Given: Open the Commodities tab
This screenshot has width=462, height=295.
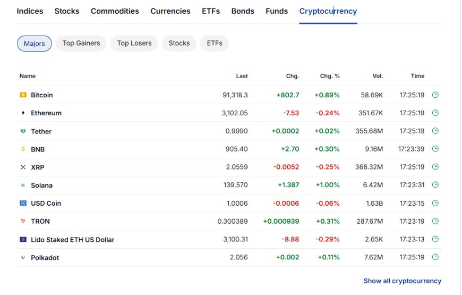Looking at the screenshot, I should pyautogui.click(x=115, y=11).
